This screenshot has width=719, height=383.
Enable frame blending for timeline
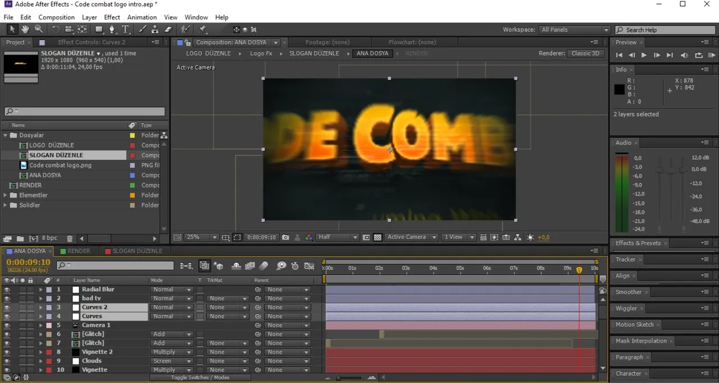coord(250,266)
